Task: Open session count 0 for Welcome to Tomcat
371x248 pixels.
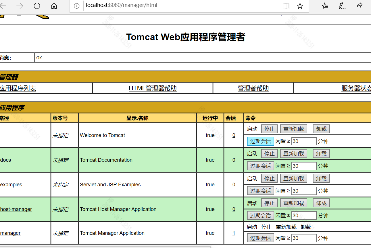Action: (x=234, y=135)
